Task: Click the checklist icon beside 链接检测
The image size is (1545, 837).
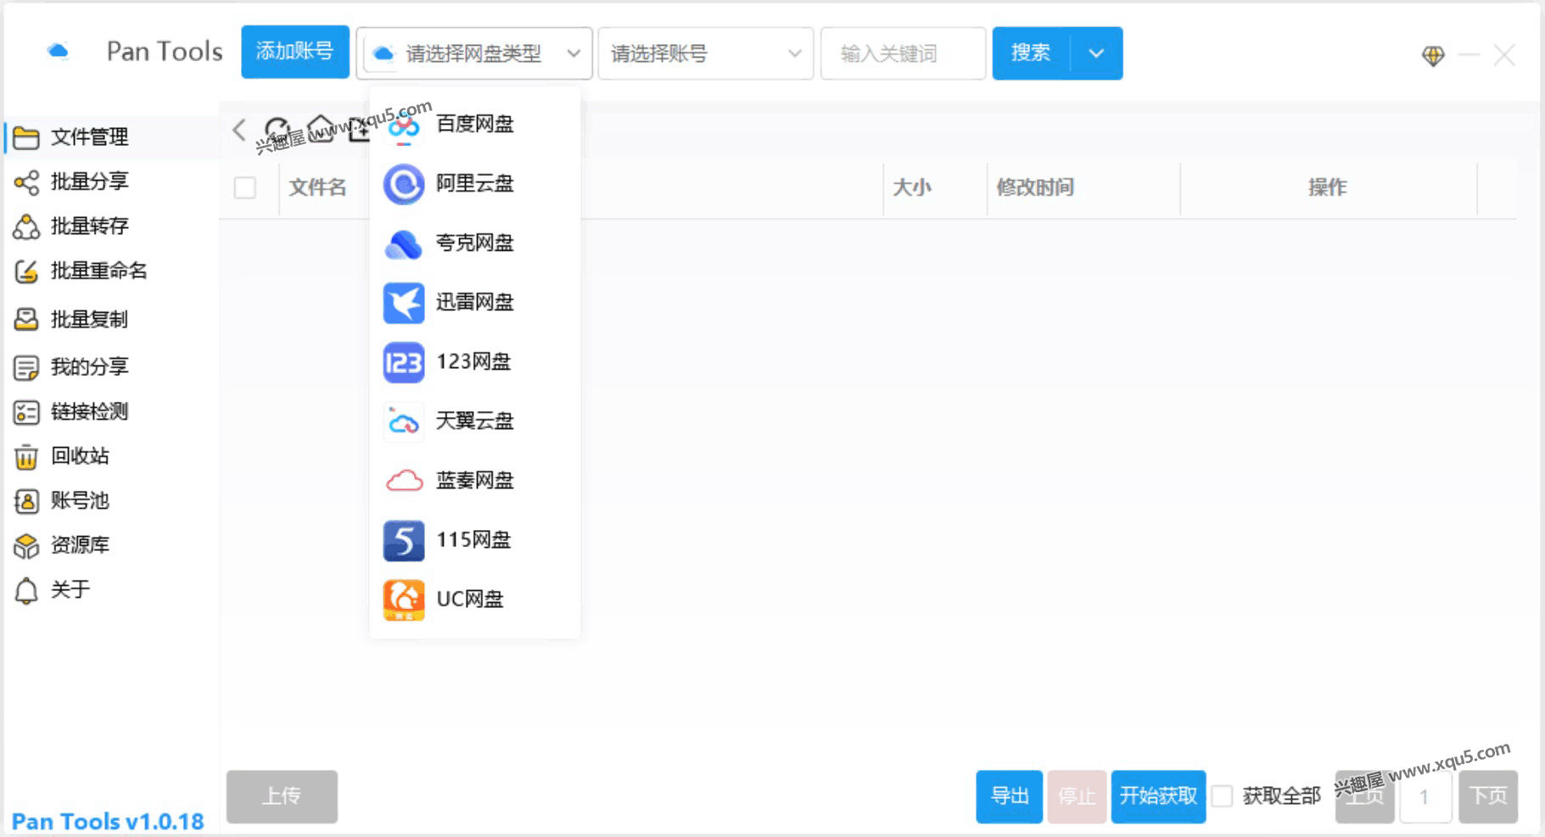Action: [x=26, y=412]
